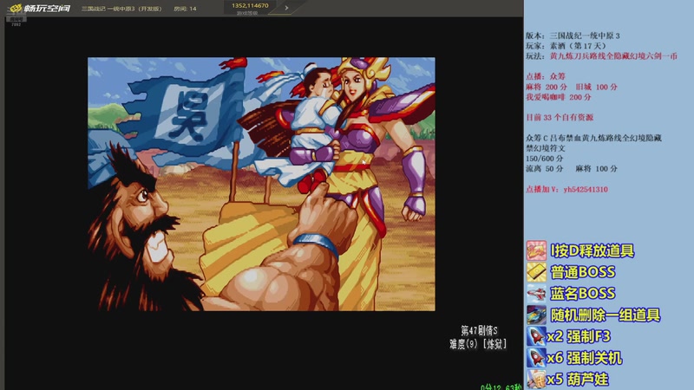Click the contact line 点播加 V: yh542541310
Screen dimensions: 694x390
pyautogui.click(x=566, y=189)
